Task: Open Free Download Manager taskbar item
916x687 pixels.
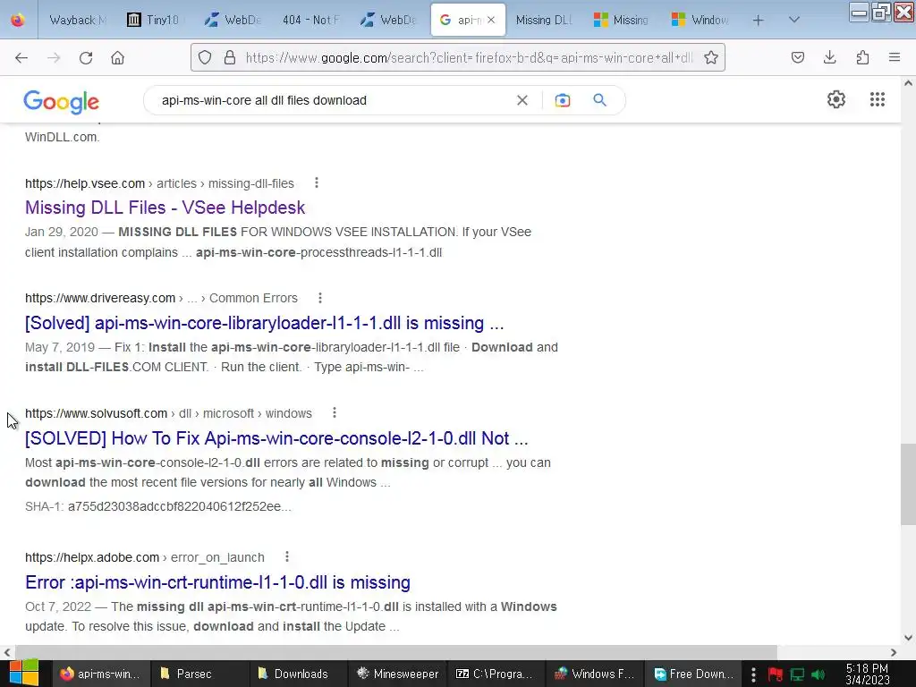Action: (x=693, y=674)
